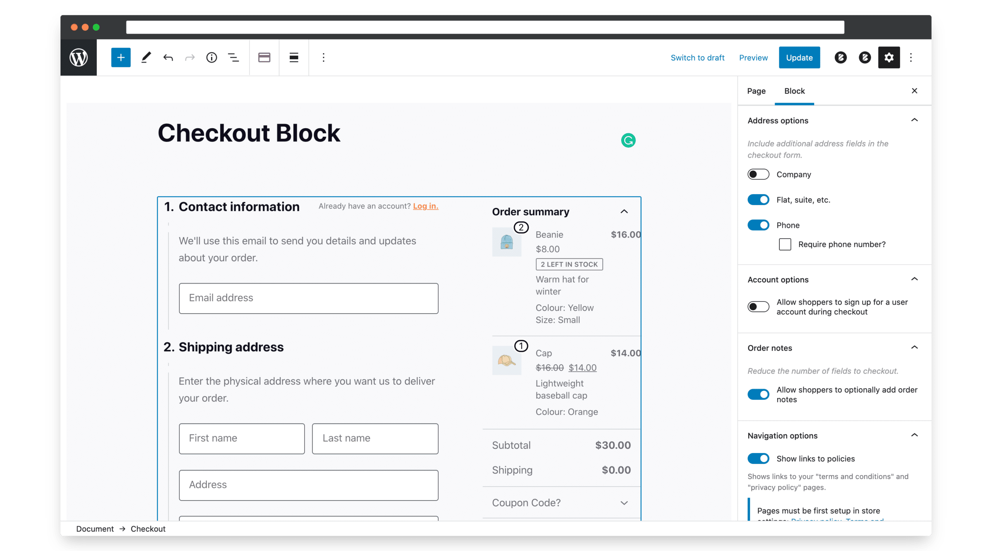Open the List View icon
The image size is (992, 551).
[x=233, y=57]
